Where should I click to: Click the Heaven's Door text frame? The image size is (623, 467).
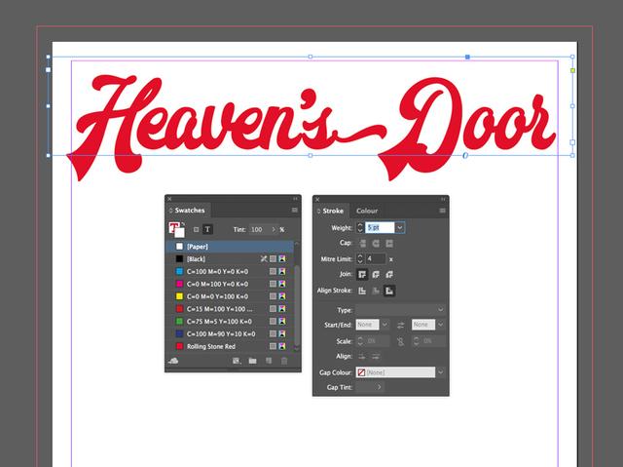[311, 106]
